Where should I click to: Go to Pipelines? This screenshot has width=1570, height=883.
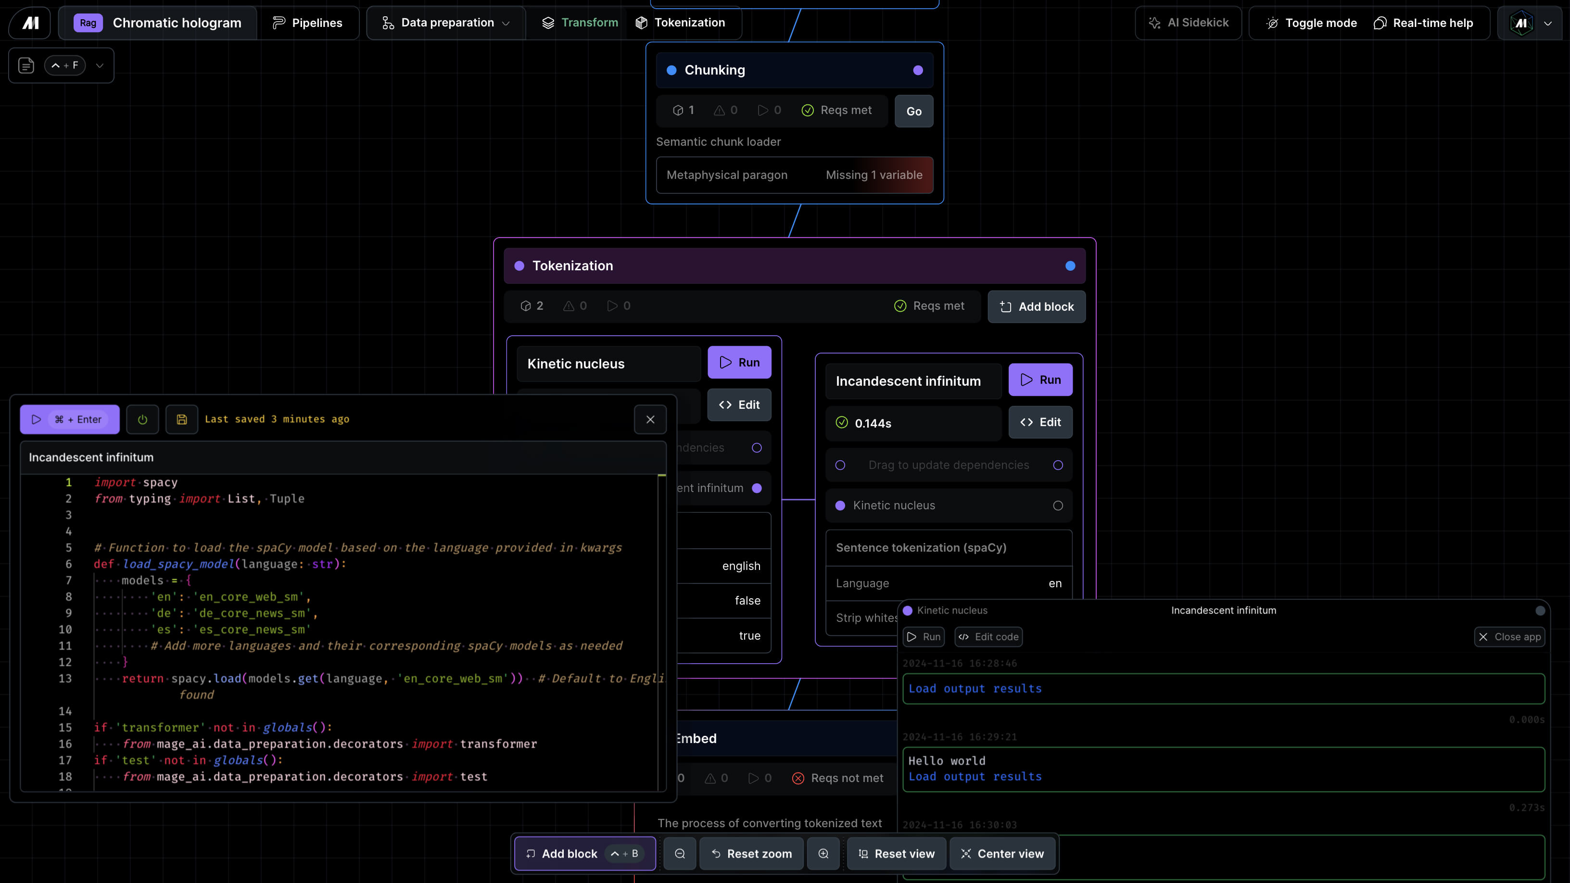(x=307, y=23)
